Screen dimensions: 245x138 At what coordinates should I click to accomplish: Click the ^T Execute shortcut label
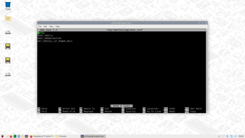coord(129,109)
